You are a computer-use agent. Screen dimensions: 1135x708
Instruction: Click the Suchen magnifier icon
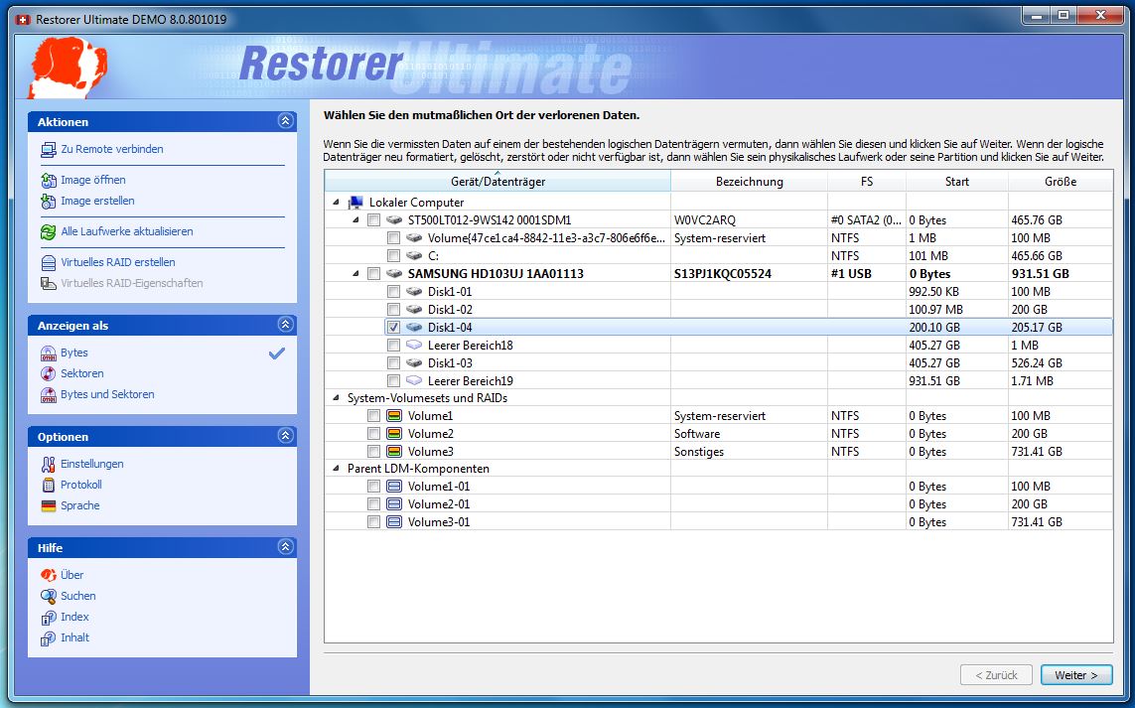[x=49, y=596]
